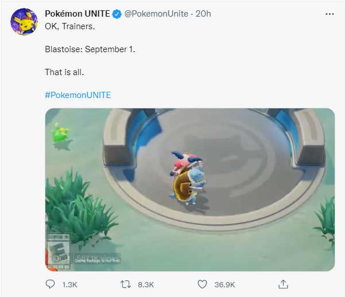Click the video duration 0:34 label

pos(61,259)
